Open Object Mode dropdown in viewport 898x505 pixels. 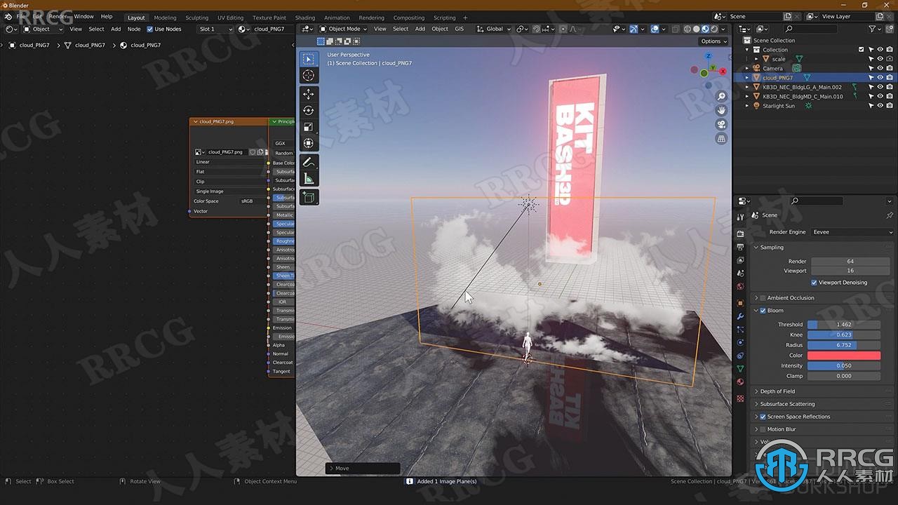click(343, 29)
